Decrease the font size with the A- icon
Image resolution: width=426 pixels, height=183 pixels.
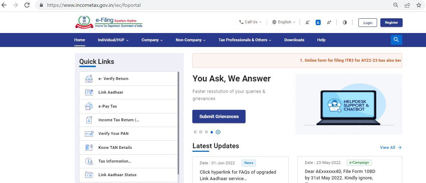point(307,23)
